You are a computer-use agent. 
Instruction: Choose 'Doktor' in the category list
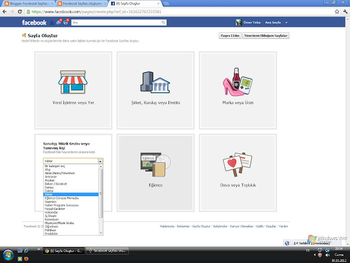pyautogui.click(x=71, y=191)
